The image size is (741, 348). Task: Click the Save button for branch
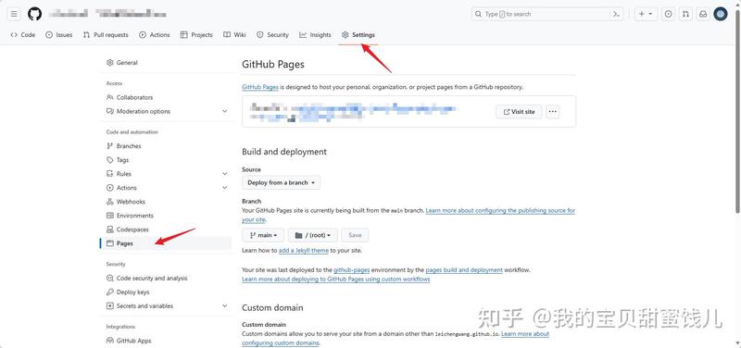355,235
